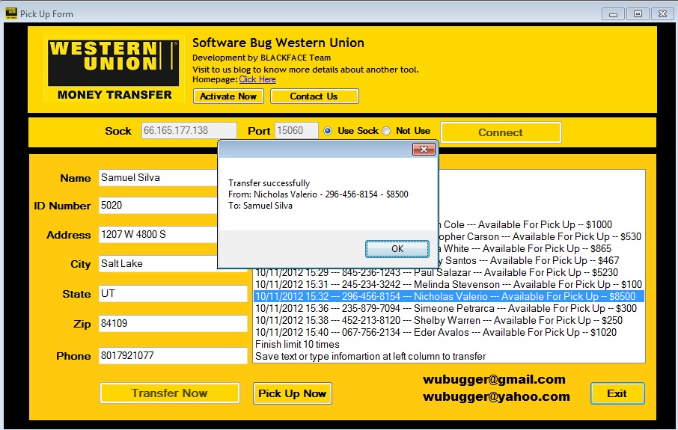Screen dimensions: 678x430
Task: Open the homepage Click Here link
Action: 257,79
